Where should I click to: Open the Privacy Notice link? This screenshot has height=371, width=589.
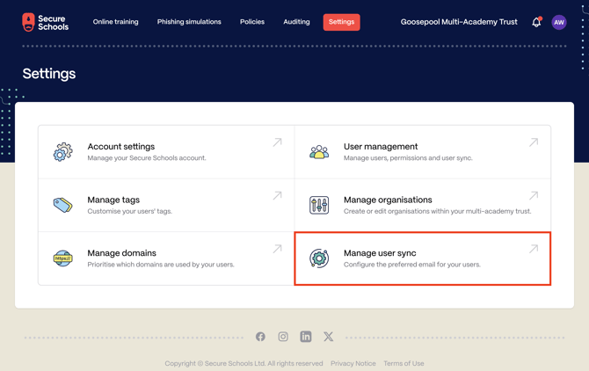coord(353,363)
